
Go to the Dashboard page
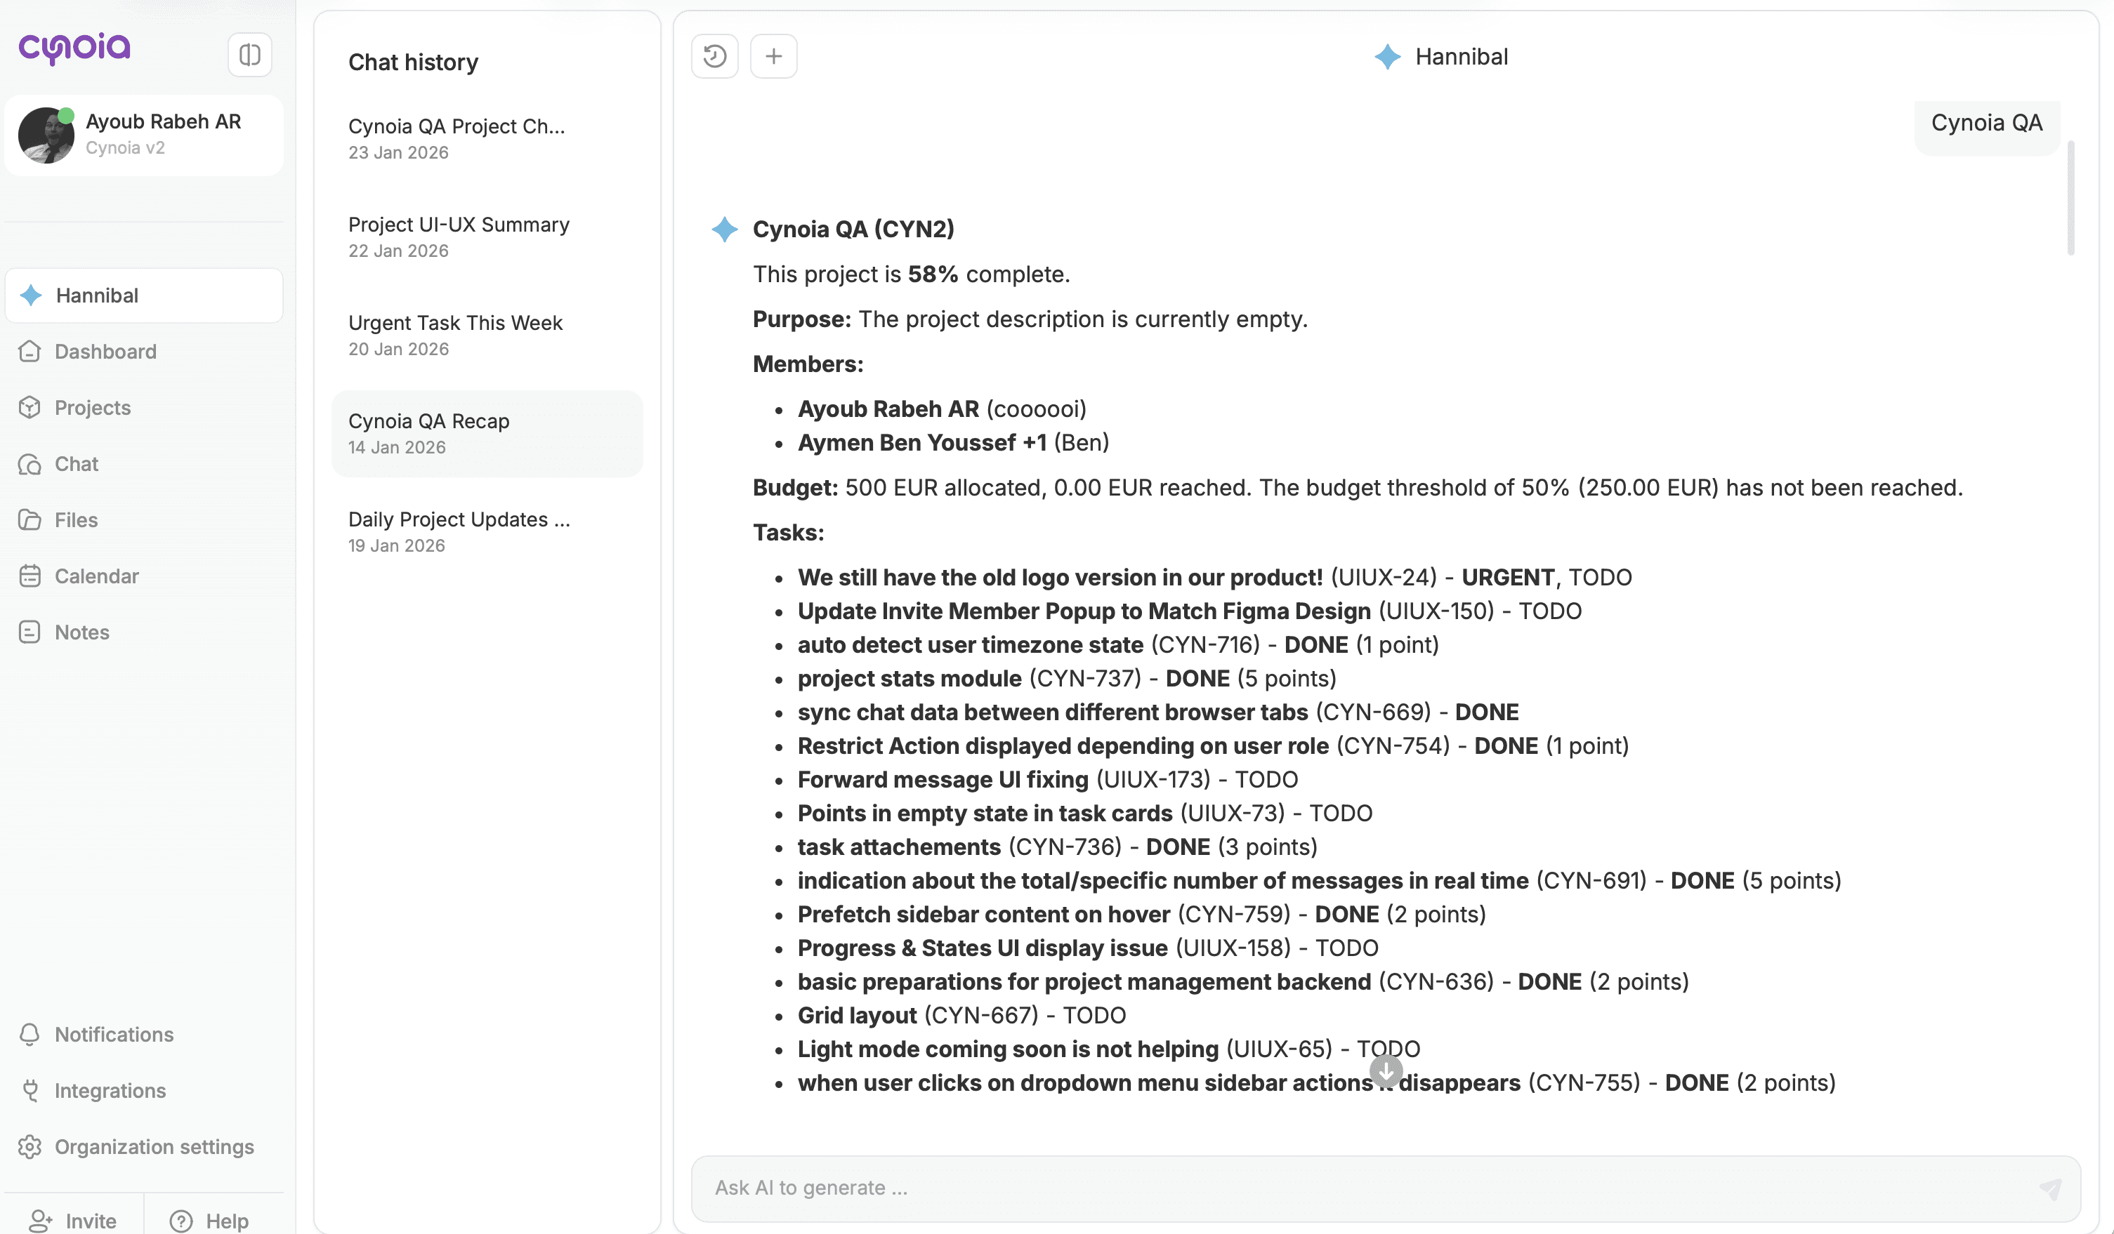(x=105, y=351)
